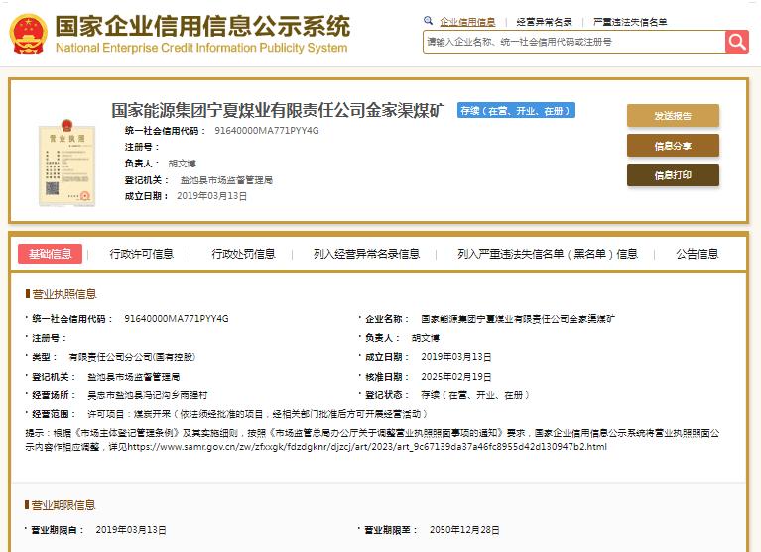Open the 列入经营异常名录信息 tab

point(366,254)
